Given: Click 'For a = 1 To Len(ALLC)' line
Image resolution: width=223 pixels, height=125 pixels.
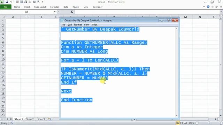Looking at the screenshot, I should [90, 60].
